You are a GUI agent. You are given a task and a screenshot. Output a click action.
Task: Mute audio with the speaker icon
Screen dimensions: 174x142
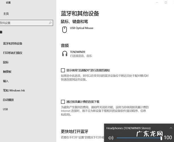pos(111,138)
